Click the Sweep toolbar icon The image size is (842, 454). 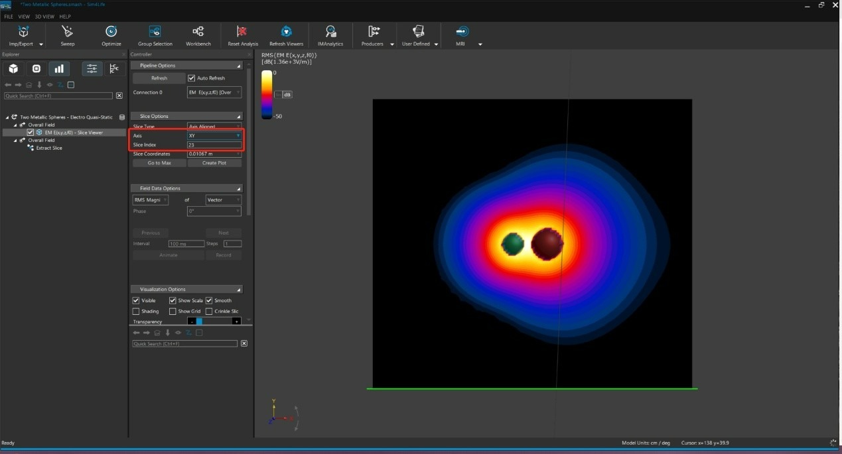point(67,32)
